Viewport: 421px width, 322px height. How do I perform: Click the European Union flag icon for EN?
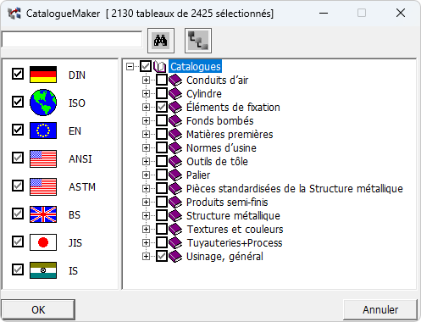coord(43,130)
